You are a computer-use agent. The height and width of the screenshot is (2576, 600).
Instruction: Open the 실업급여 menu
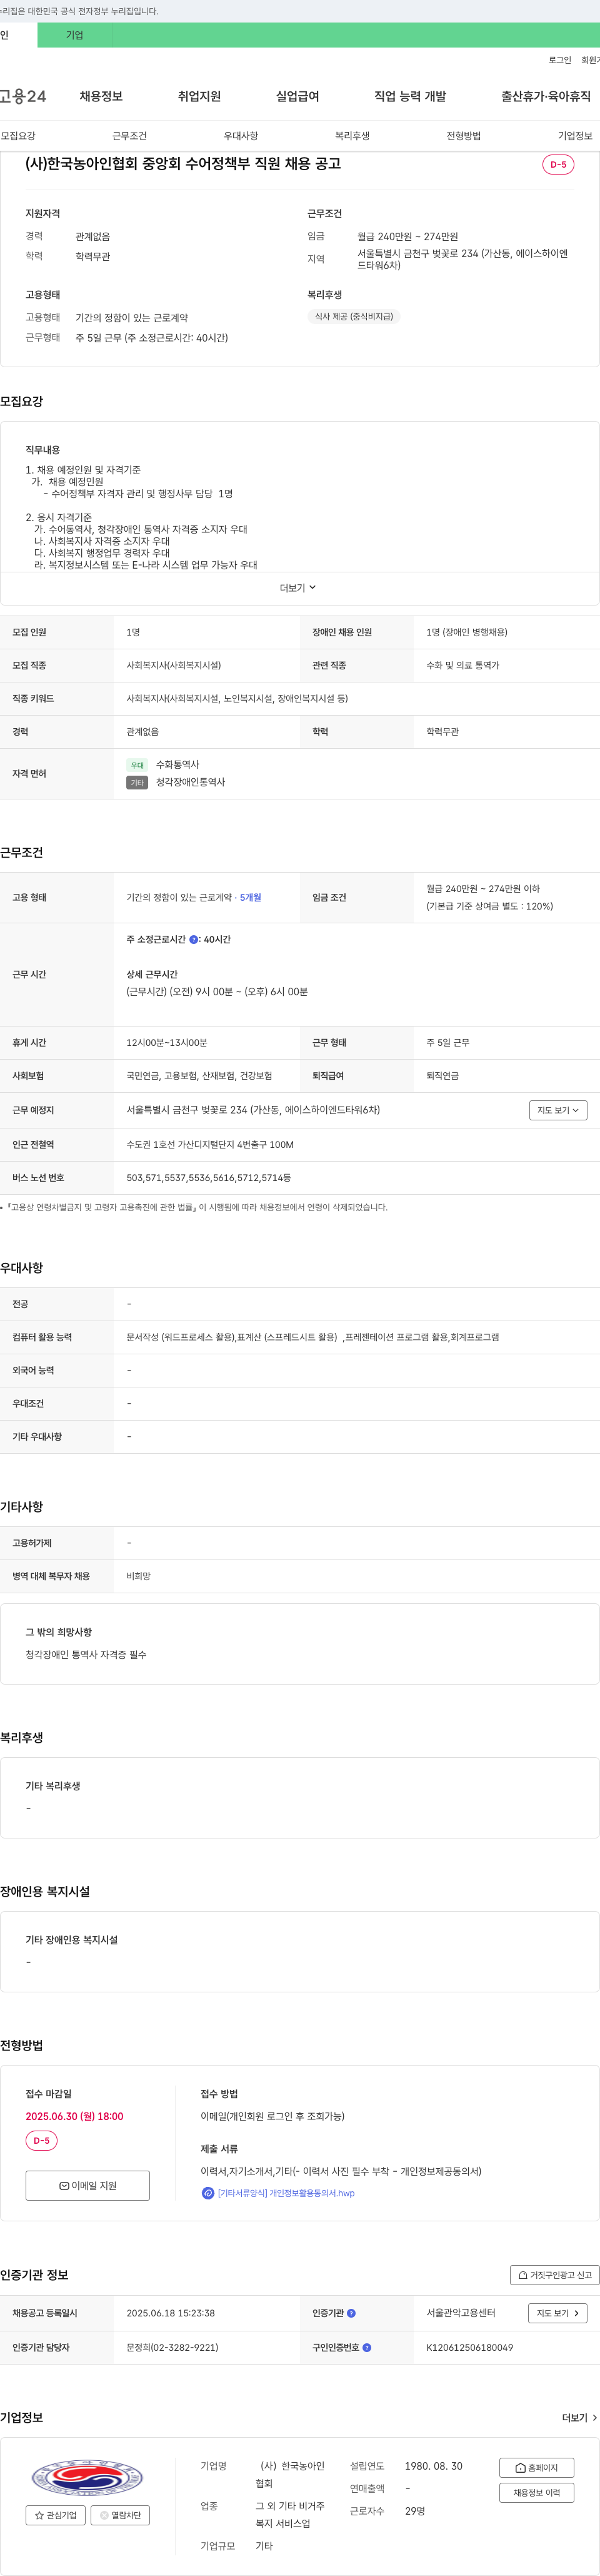coord(297,96)
